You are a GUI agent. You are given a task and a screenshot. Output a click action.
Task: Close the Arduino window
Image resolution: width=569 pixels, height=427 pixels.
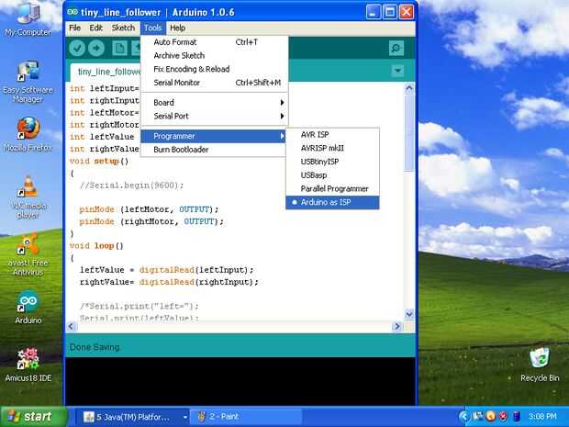407,12
